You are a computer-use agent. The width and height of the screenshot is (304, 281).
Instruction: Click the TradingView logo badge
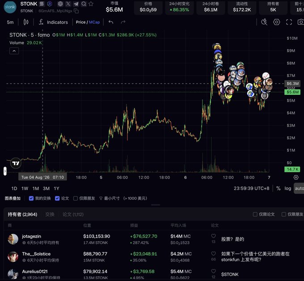(16, 163)
